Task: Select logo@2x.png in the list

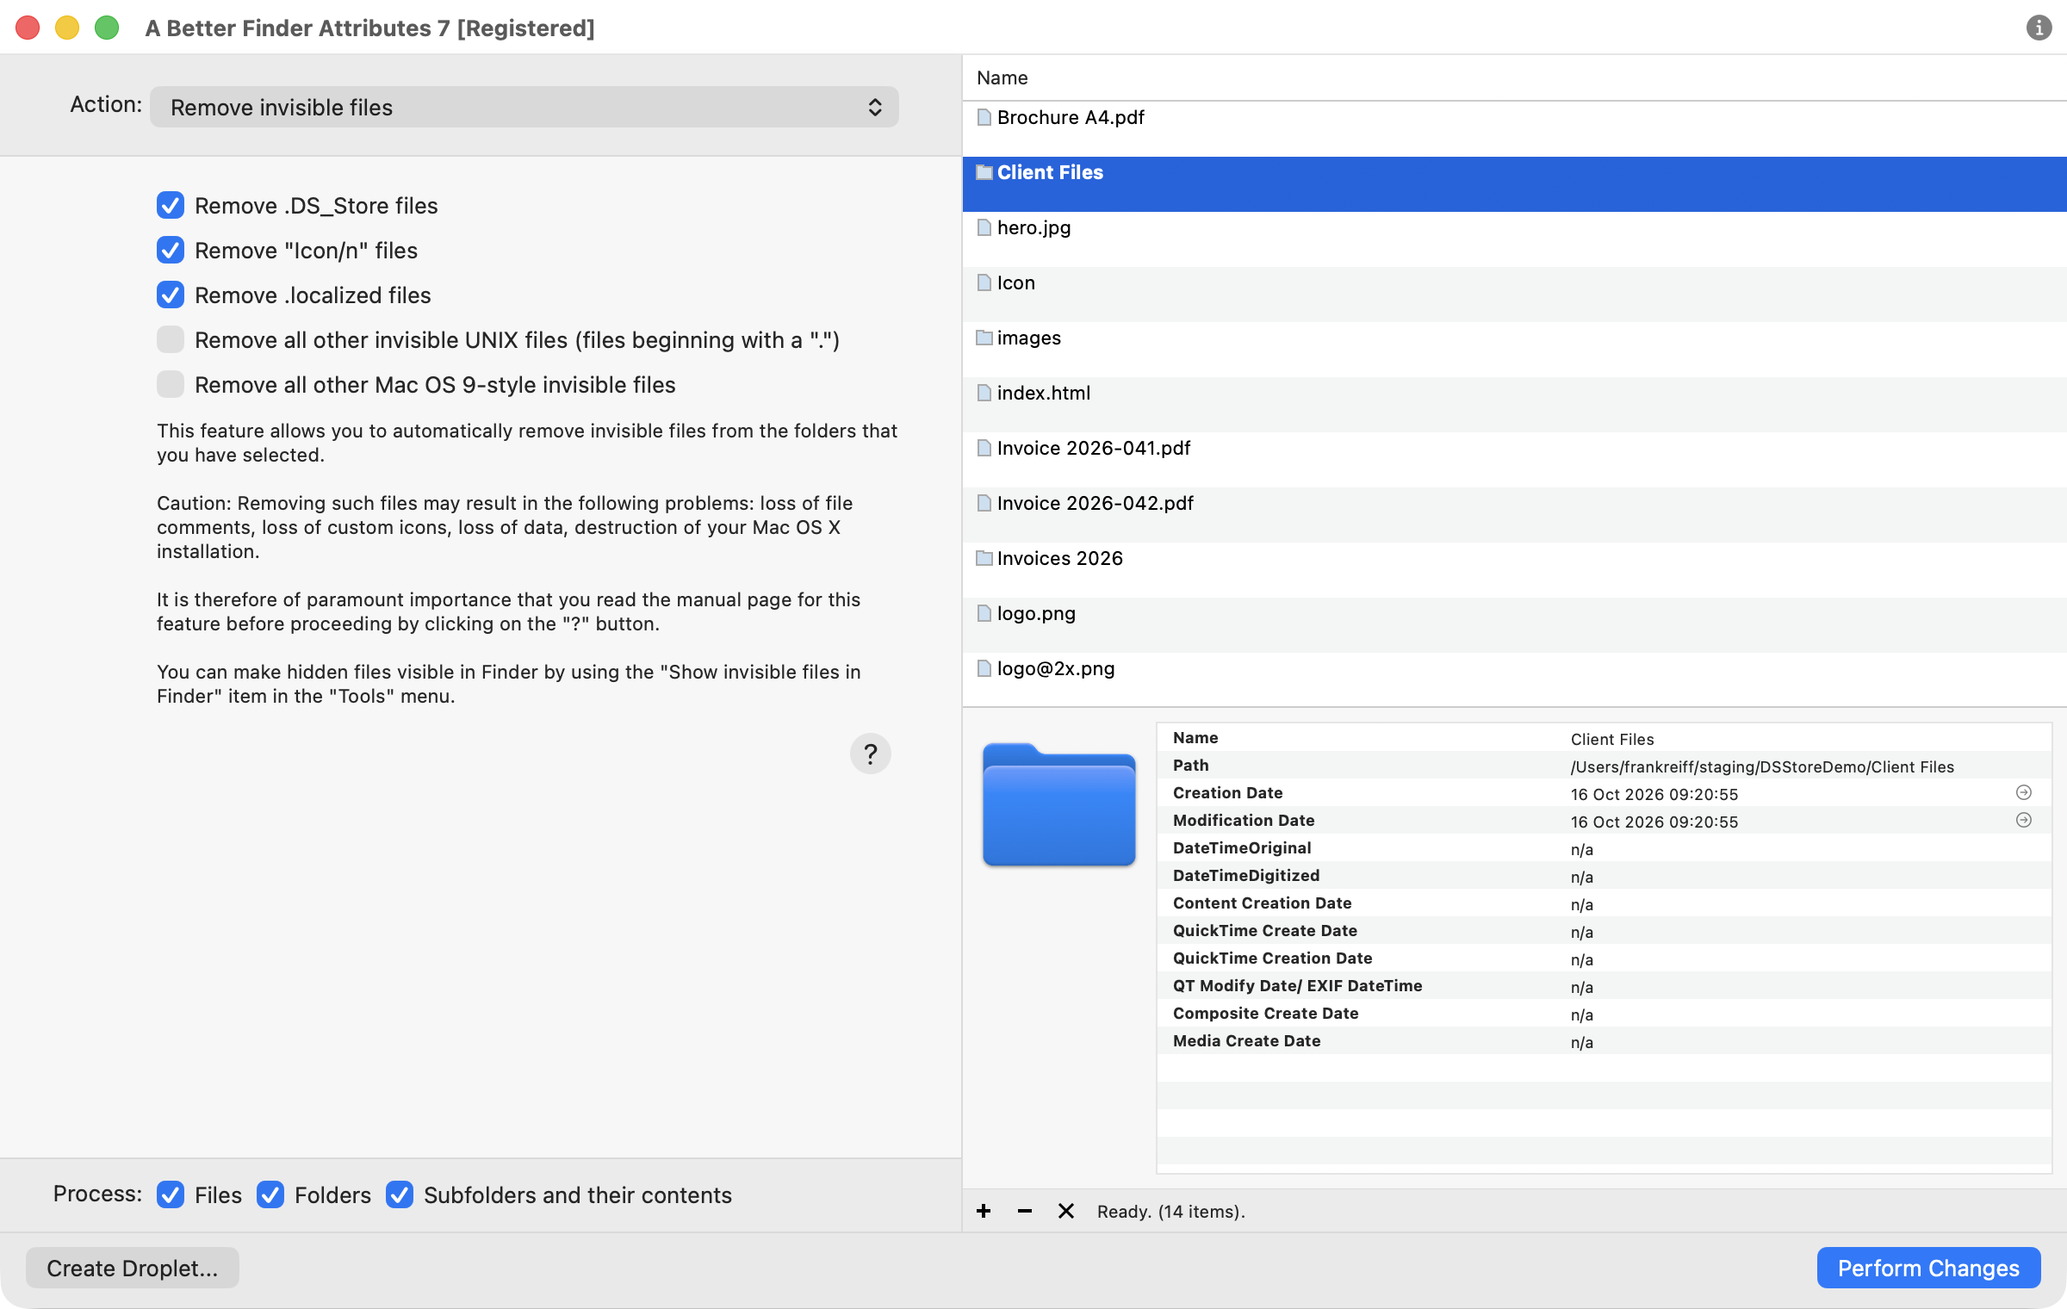Action: coord(1515,680)
